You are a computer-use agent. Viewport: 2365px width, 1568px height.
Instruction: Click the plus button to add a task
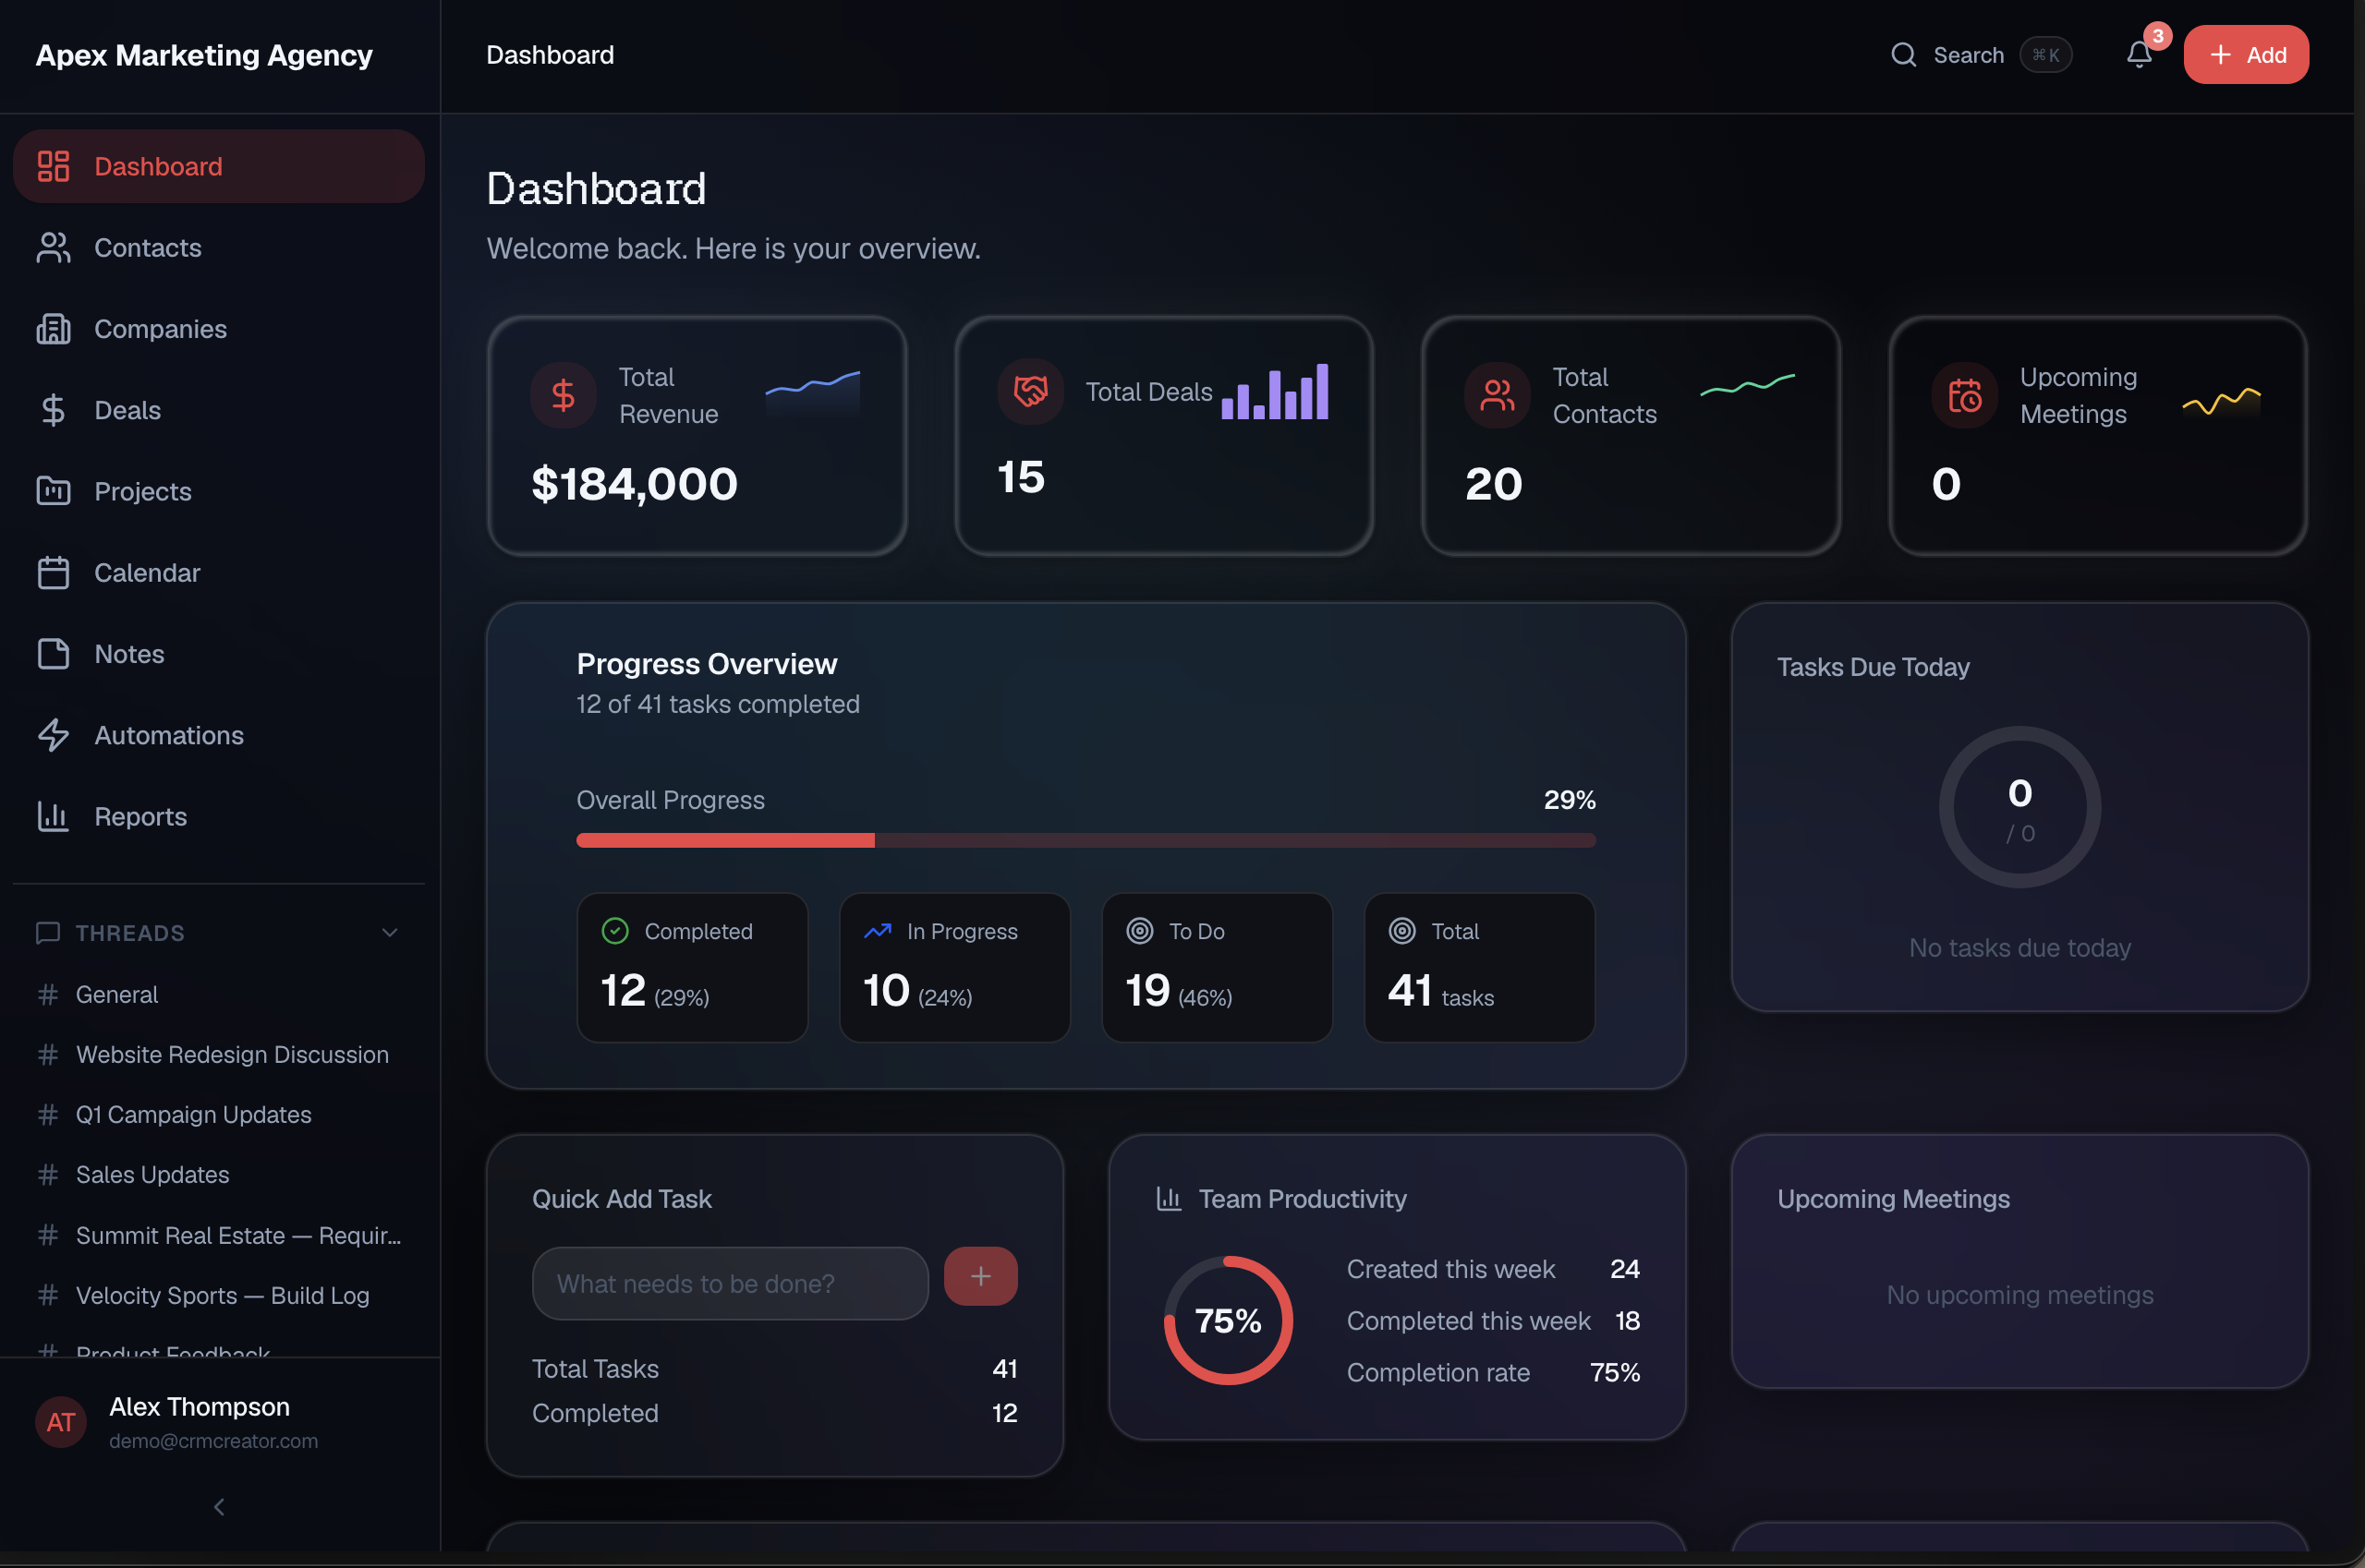980,1276
